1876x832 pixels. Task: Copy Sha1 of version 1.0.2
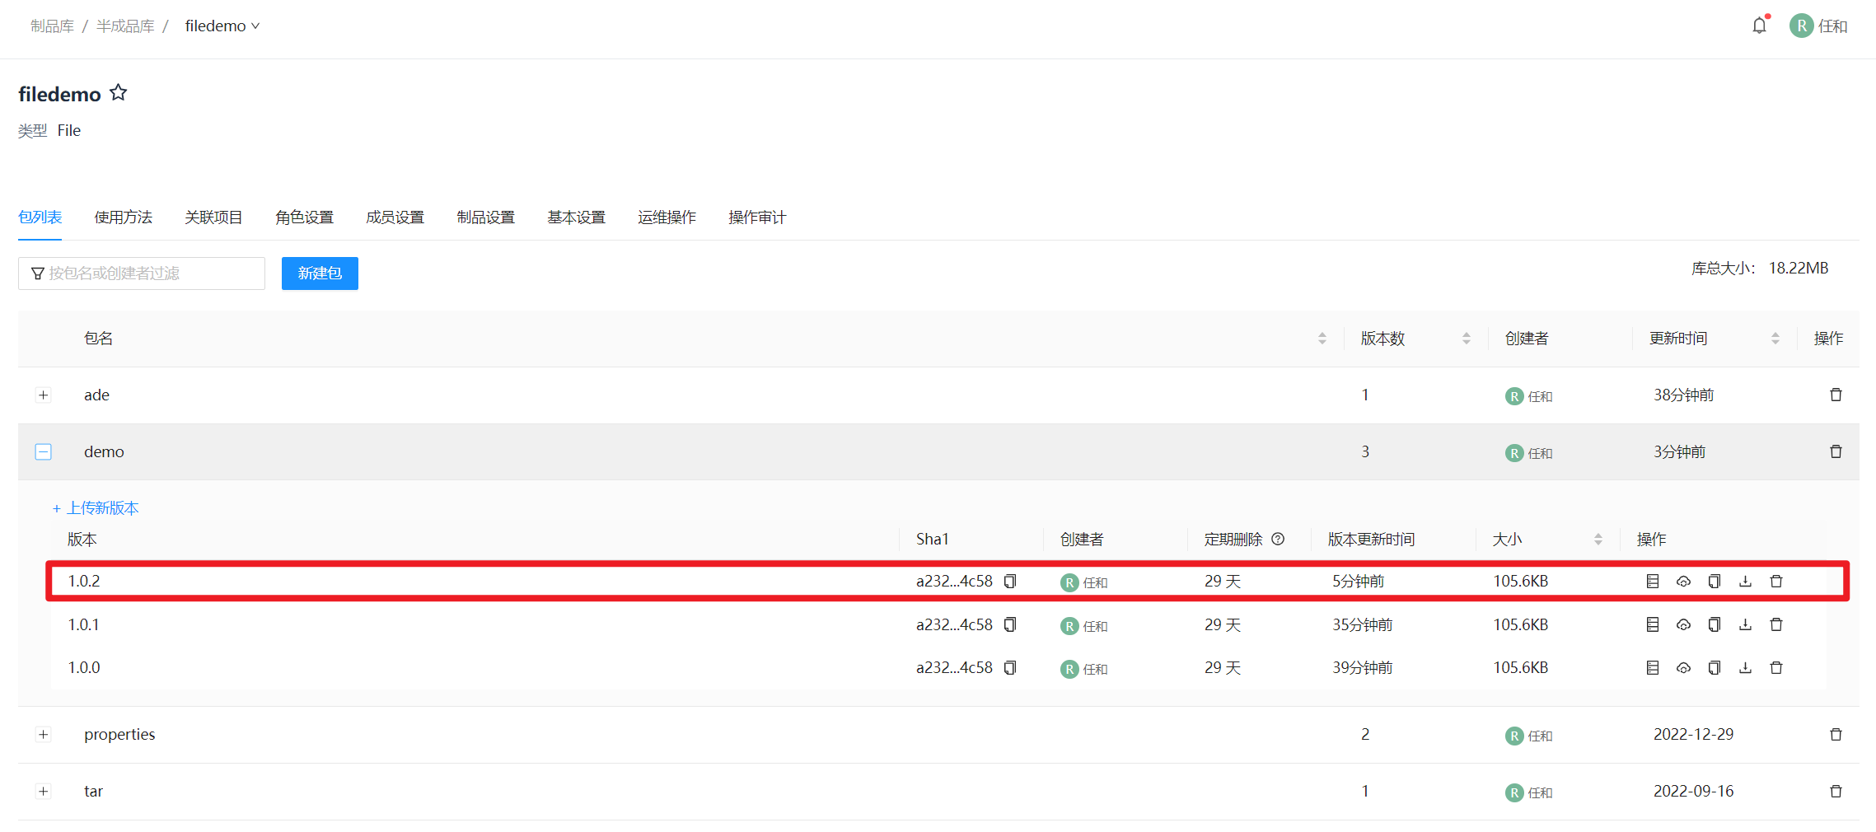pos(1010,581)
